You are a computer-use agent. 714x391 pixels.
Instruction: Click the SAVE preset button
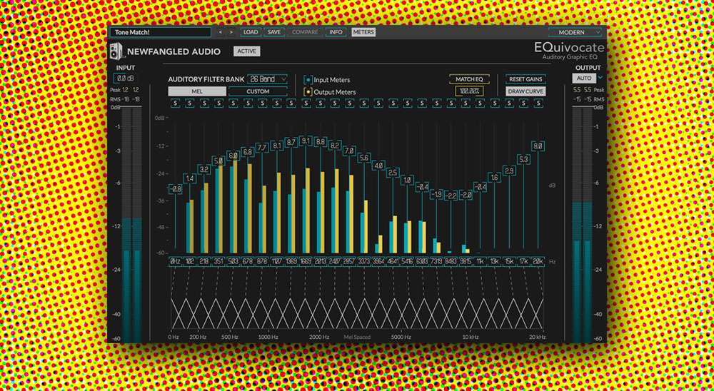(274, 32)
